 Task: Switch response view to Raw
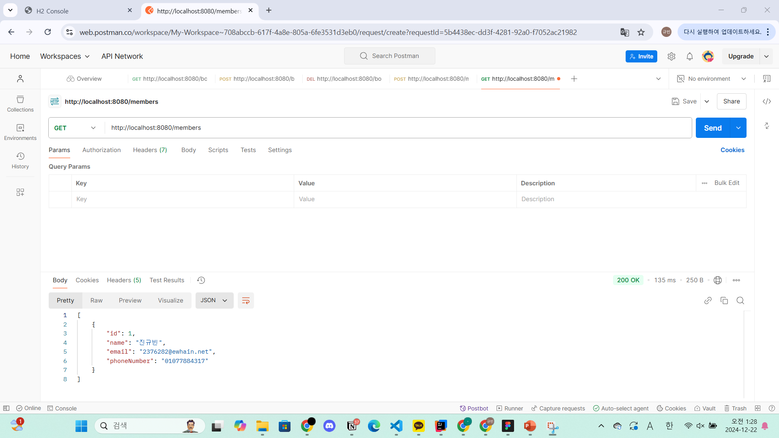(x=96, y=301)
